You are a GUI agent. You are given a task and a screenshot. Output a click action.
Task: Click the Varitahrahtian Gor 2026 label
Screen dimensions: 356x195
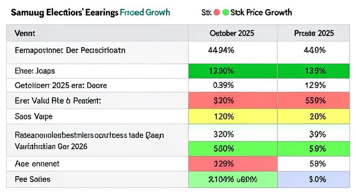click(51, 147)
